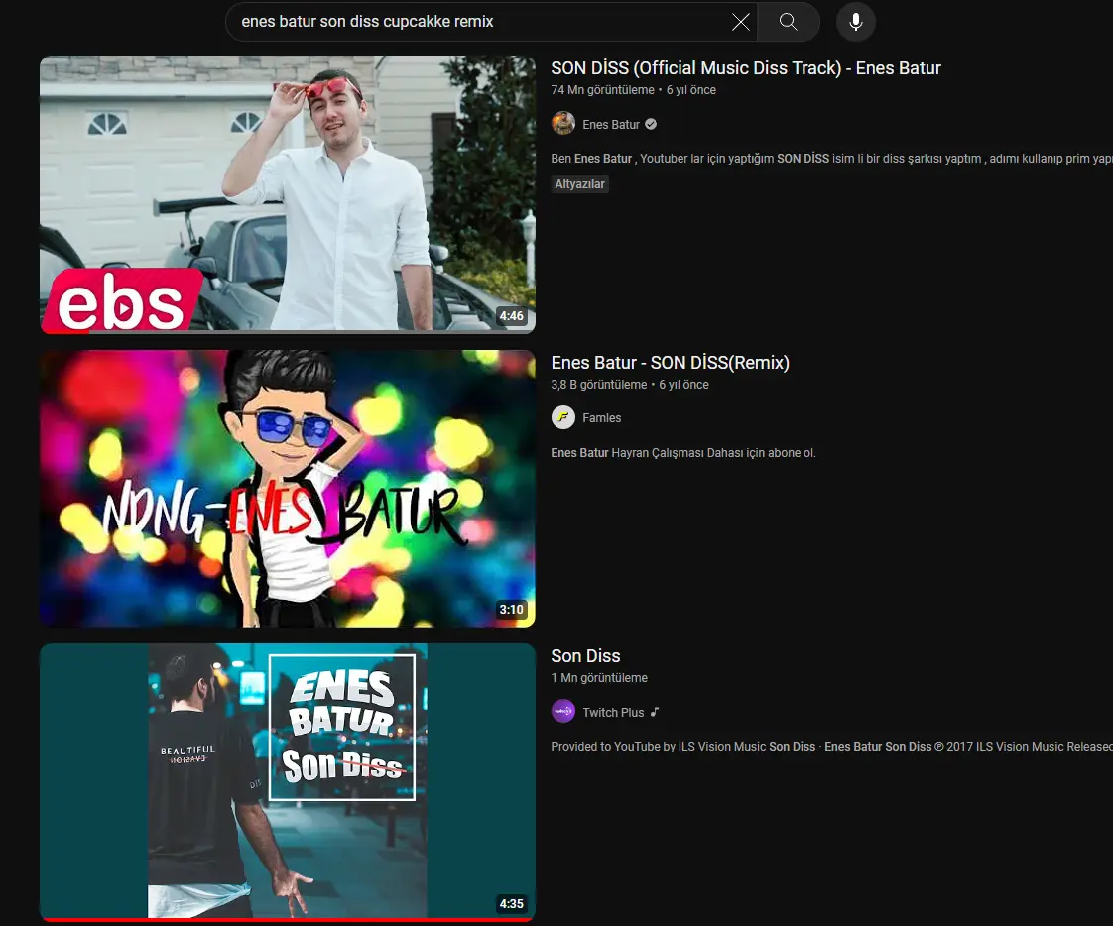Open the Enes Batur channel avatar
This screenshot has width=1113, height=926.
pos(563,124)
